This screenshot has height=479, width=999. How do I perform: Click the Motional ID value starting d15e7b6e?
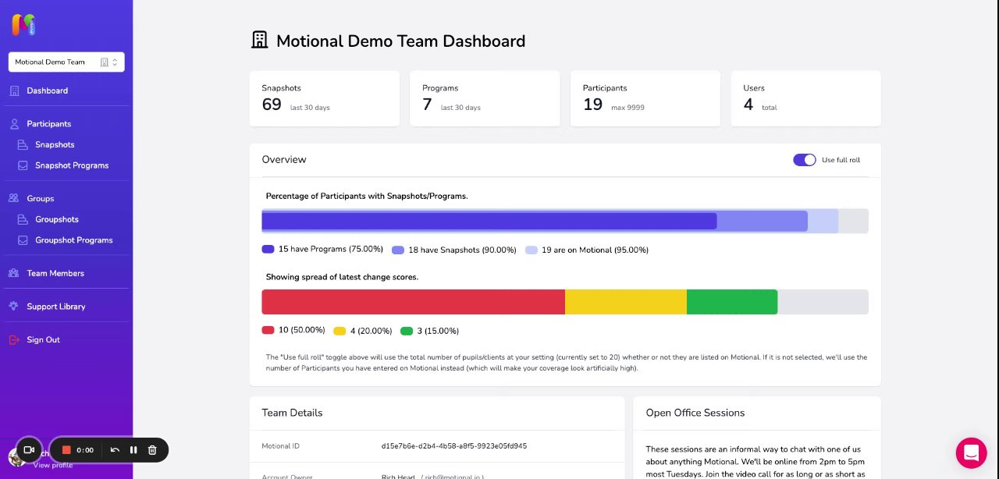pyautogui.click(x=454, y=446)
